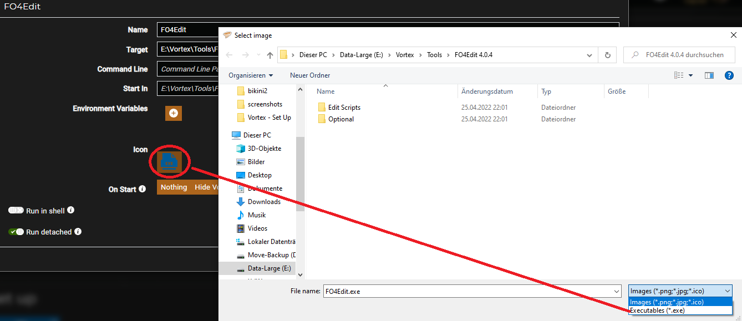Expand the address bar history dropdown
The image size is (742, 321).
point(590,55)
